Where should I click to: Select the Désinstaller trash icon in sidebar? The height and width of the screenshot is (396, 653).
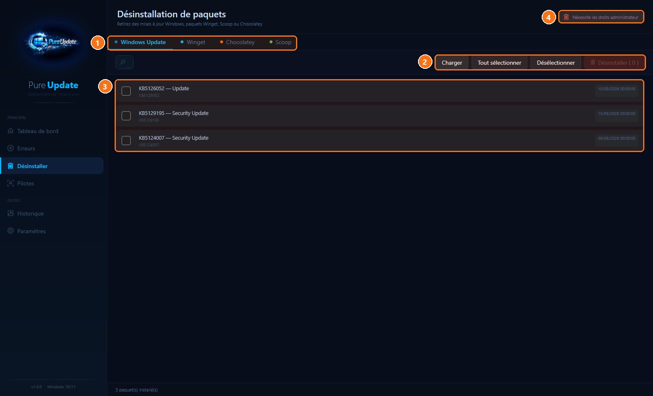coord(11,166)
